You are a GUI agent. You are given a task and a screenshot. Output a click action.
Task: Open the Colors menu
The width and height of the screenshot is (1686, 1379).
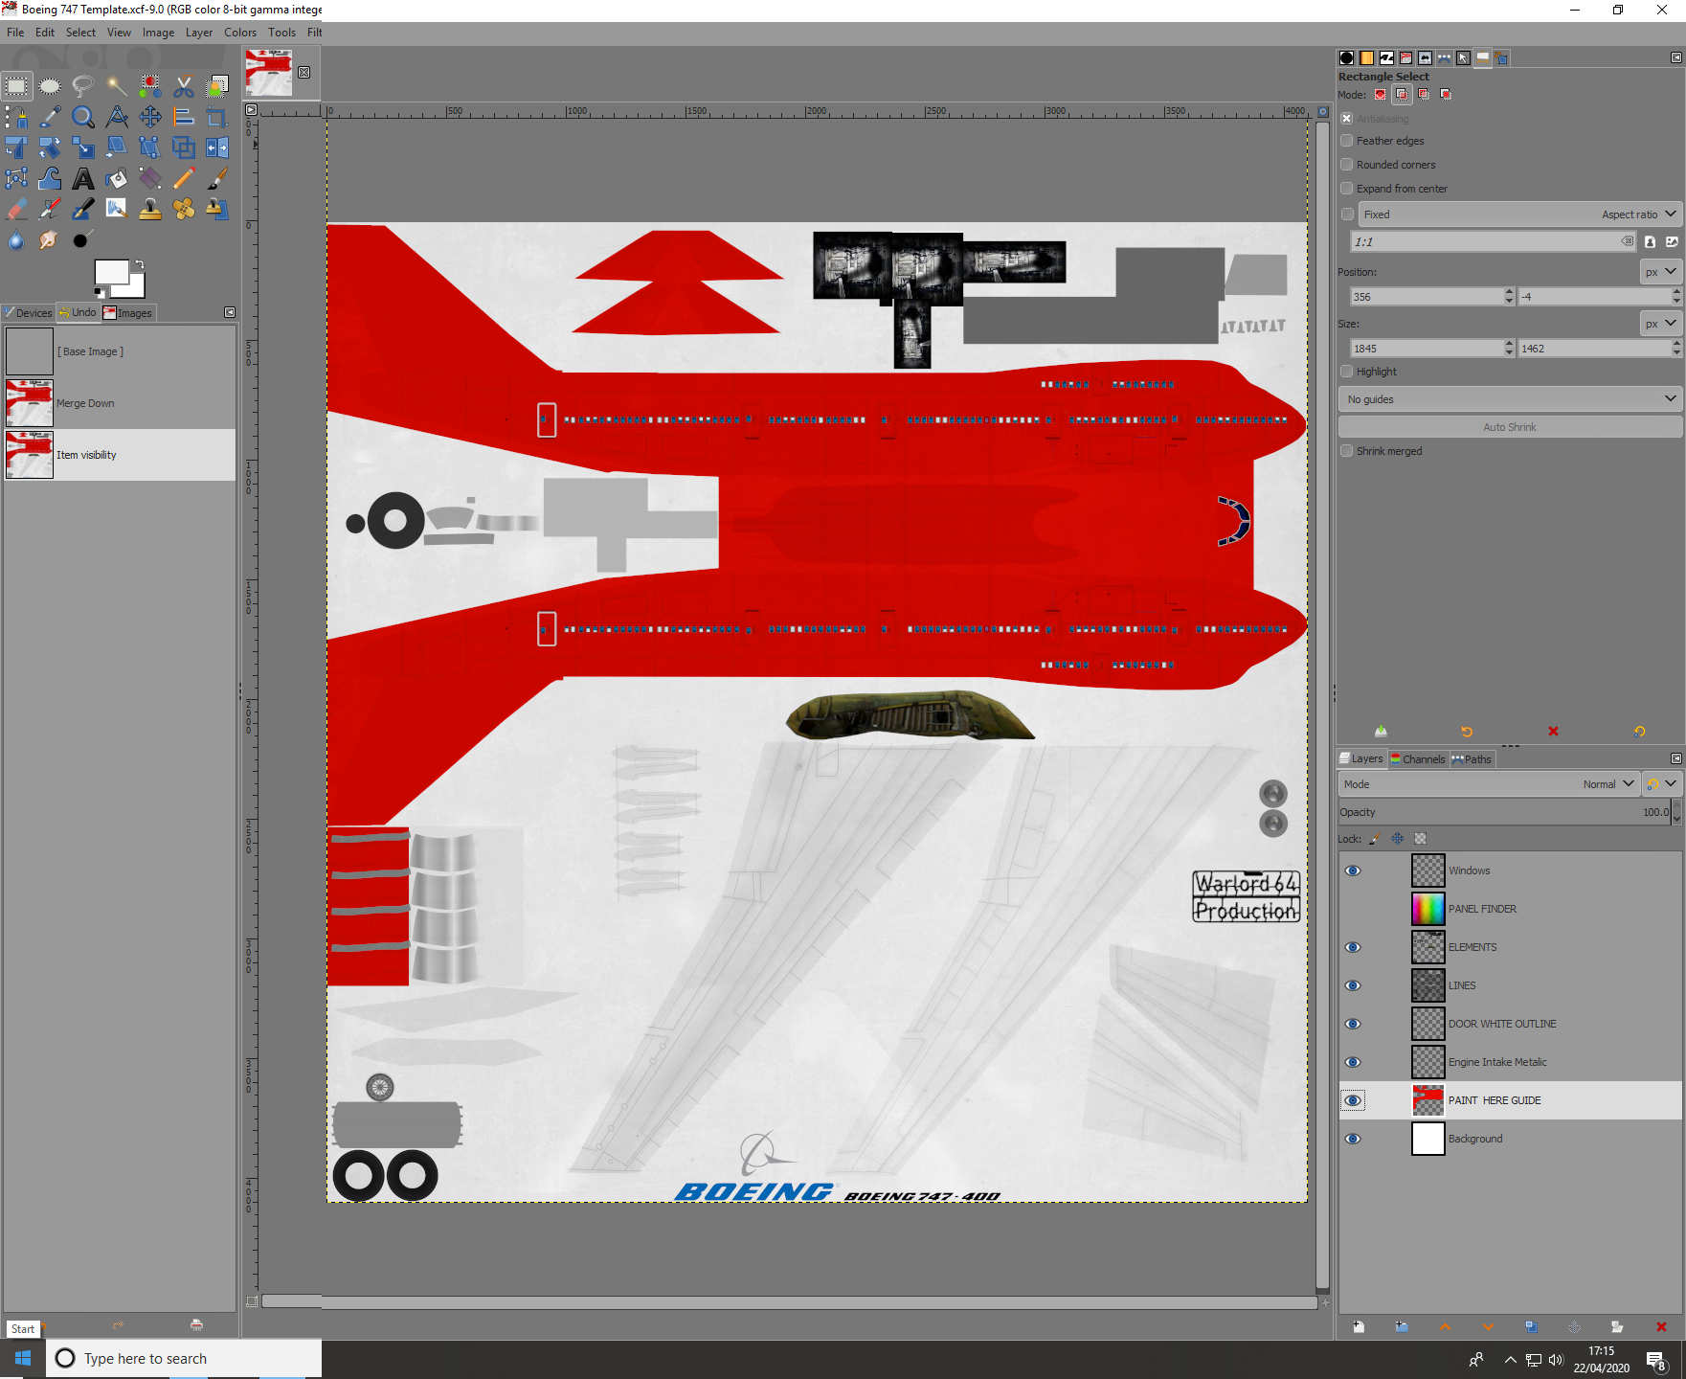click(239, 32)
